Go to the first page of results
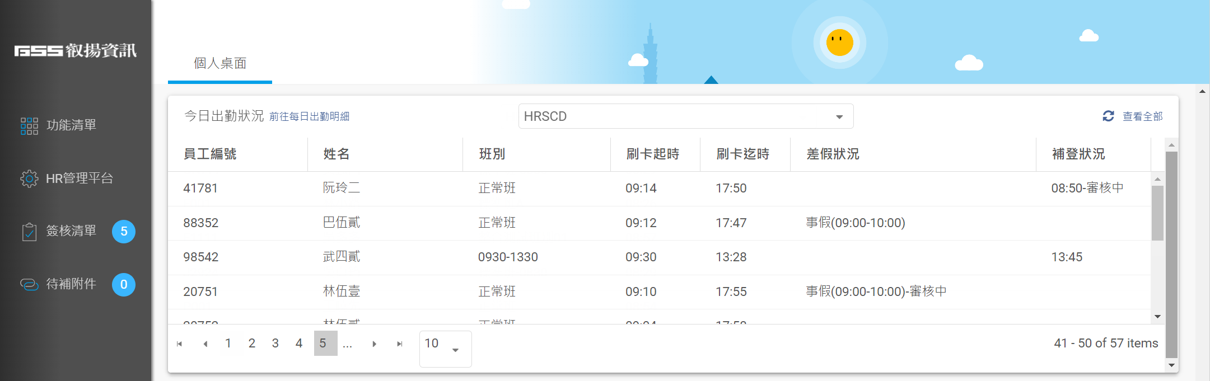The height and width of the screenshot is (381, 1210). point(179,344)
